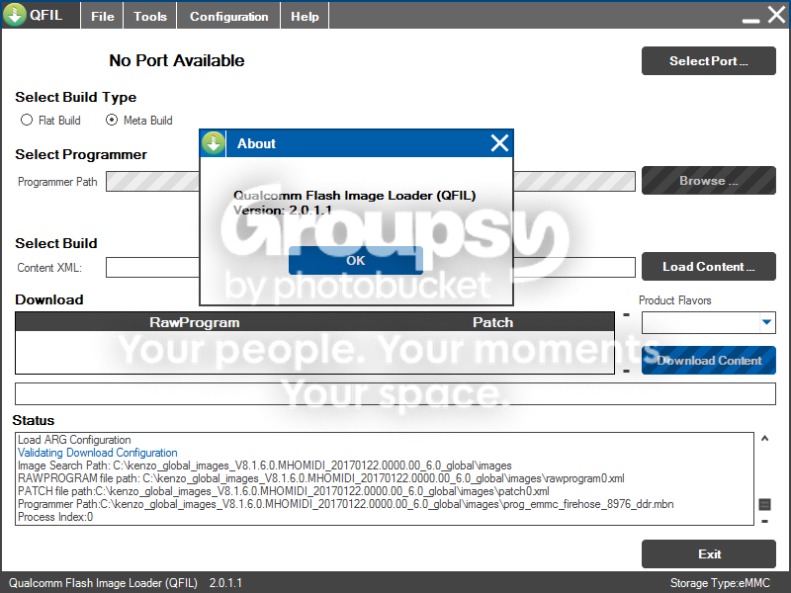
Task: Click 'Version: 2.0.1.1' text in About dialog
Action: coord(283,211)
